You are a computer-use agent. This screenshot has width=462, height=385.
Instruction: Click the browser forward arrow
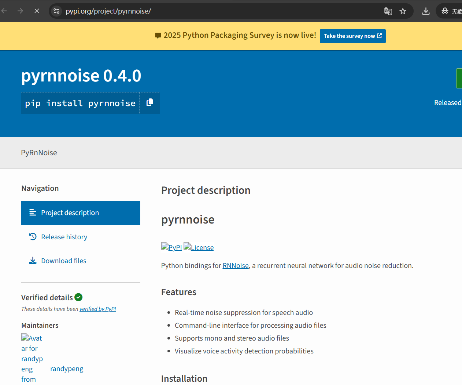pyautogui.click(x=20, y=11)
